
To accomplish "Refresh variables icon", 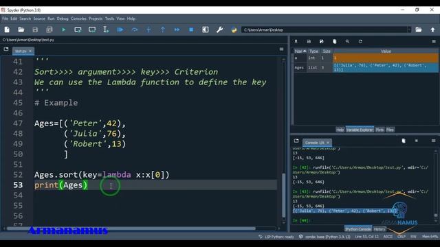I will pyautogui.click(x=360, y=41).
